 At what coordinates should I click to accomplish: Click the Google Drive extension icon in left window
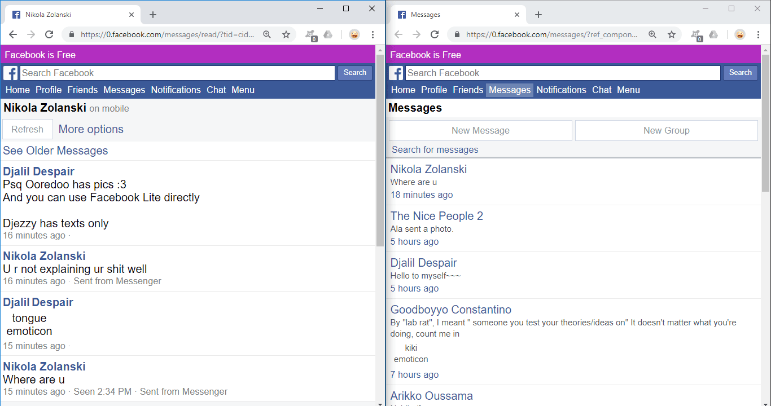328,34
